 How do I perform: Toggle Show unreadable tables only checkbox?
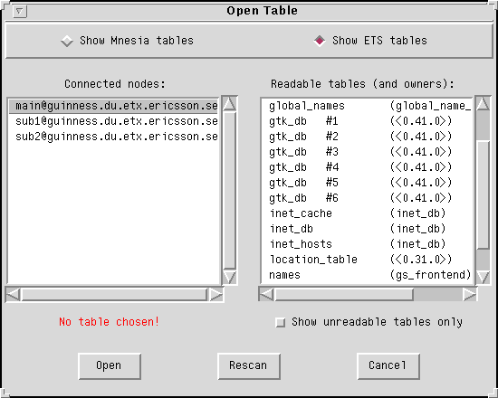pos(369,322)
